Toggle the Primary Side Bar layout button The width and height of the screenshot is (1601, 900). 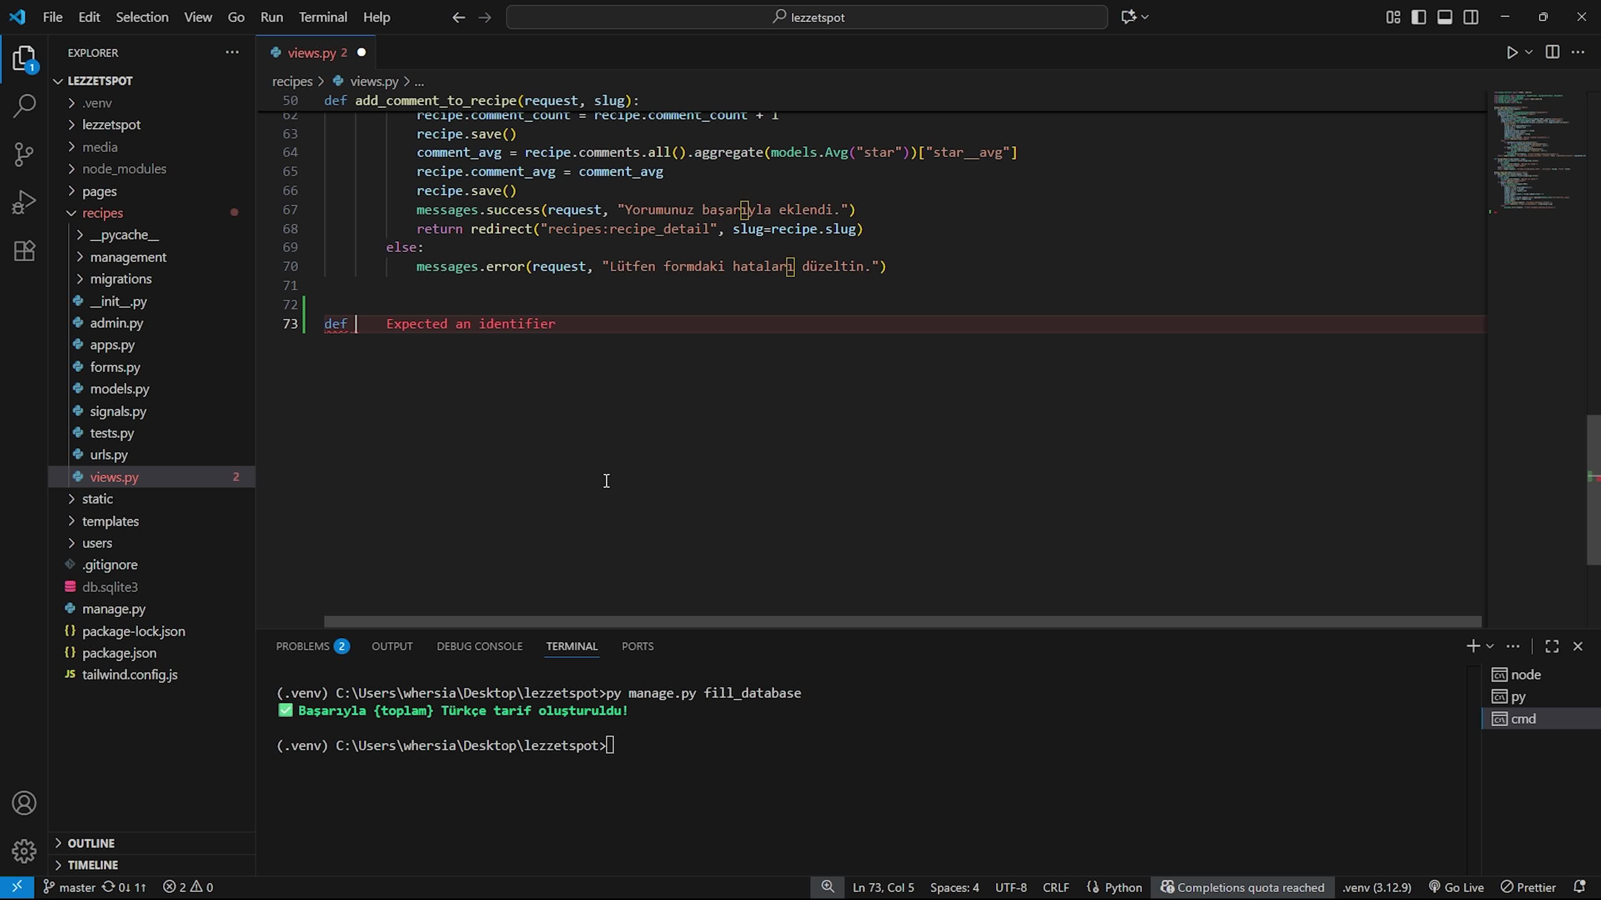point(1419,17)
